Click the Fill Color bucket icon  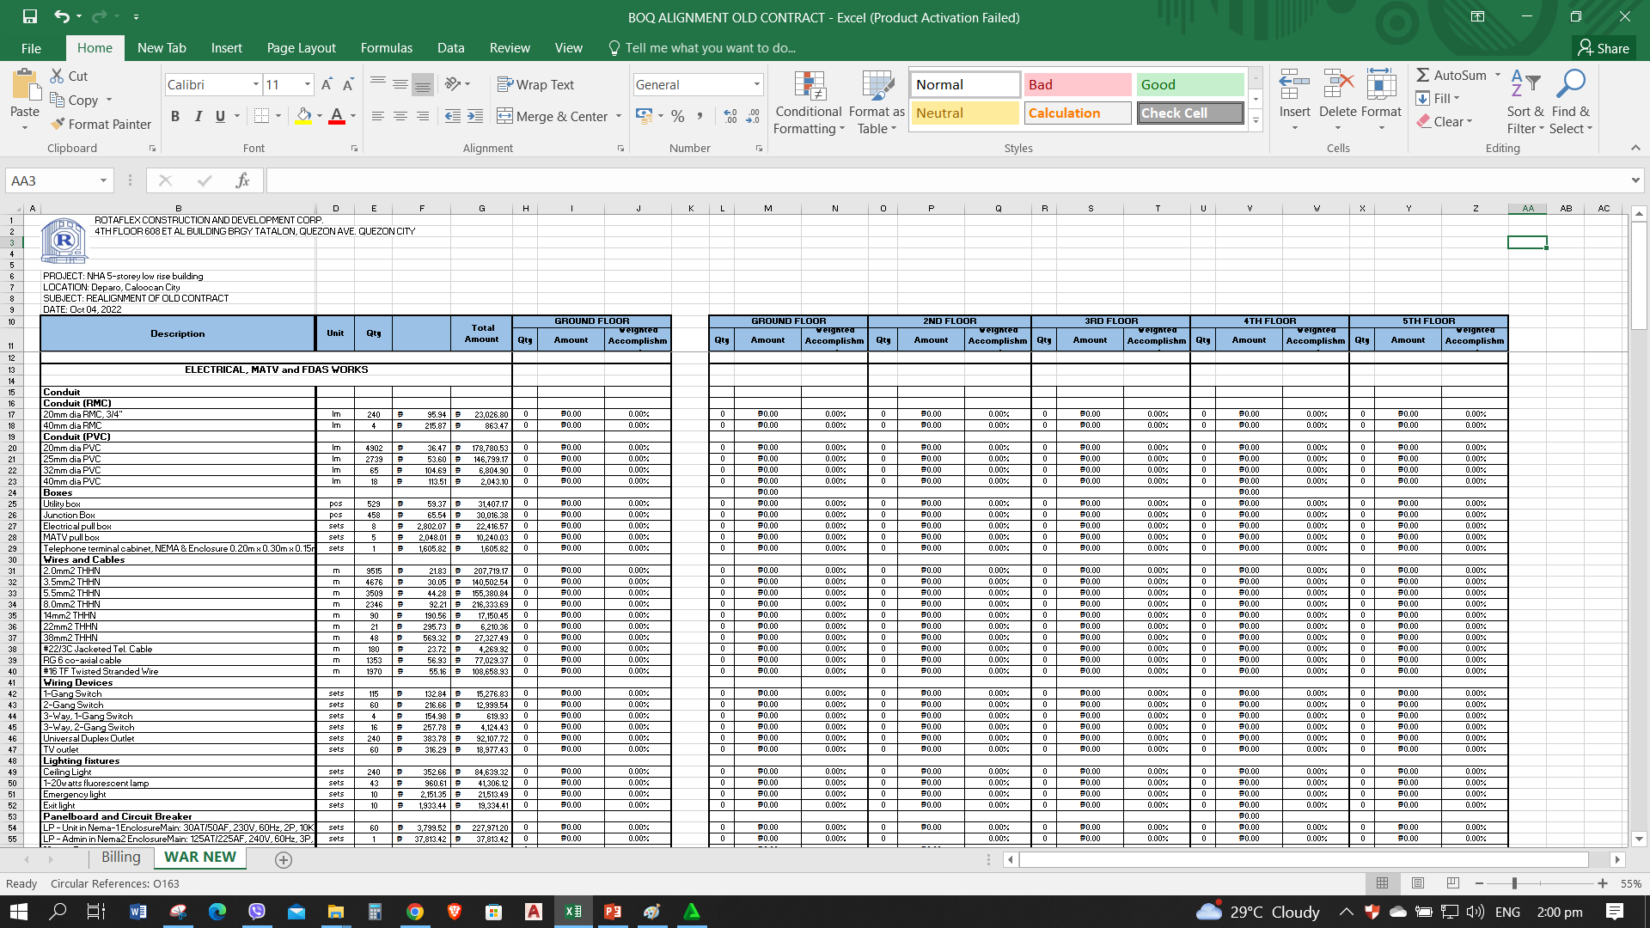pos(303,115)
